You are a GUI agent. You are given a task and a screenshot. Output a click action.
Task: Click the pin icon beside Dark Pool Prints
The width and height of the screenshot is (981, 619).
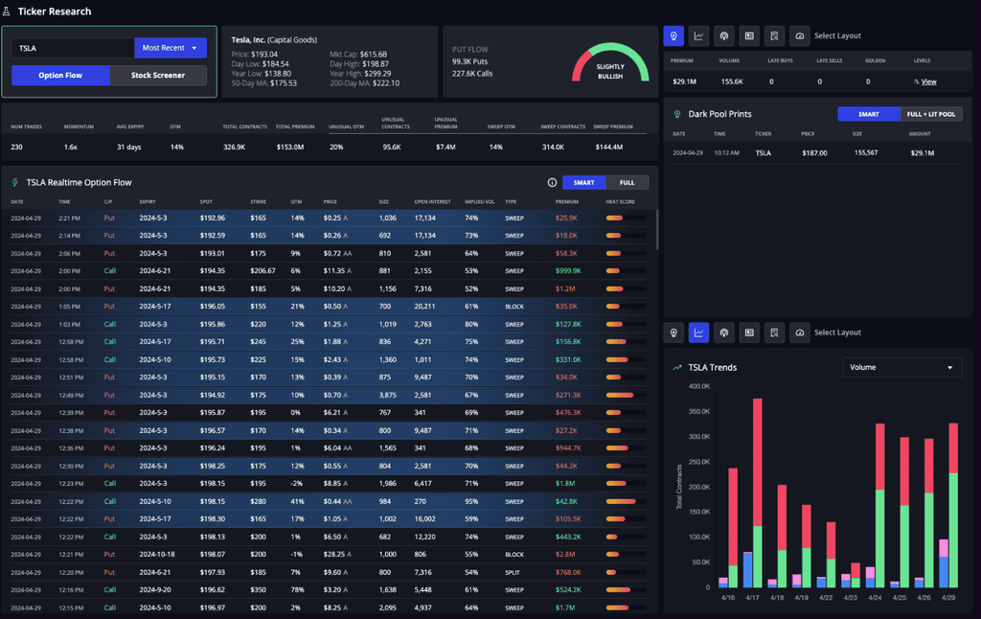click(x=677, y=115)
